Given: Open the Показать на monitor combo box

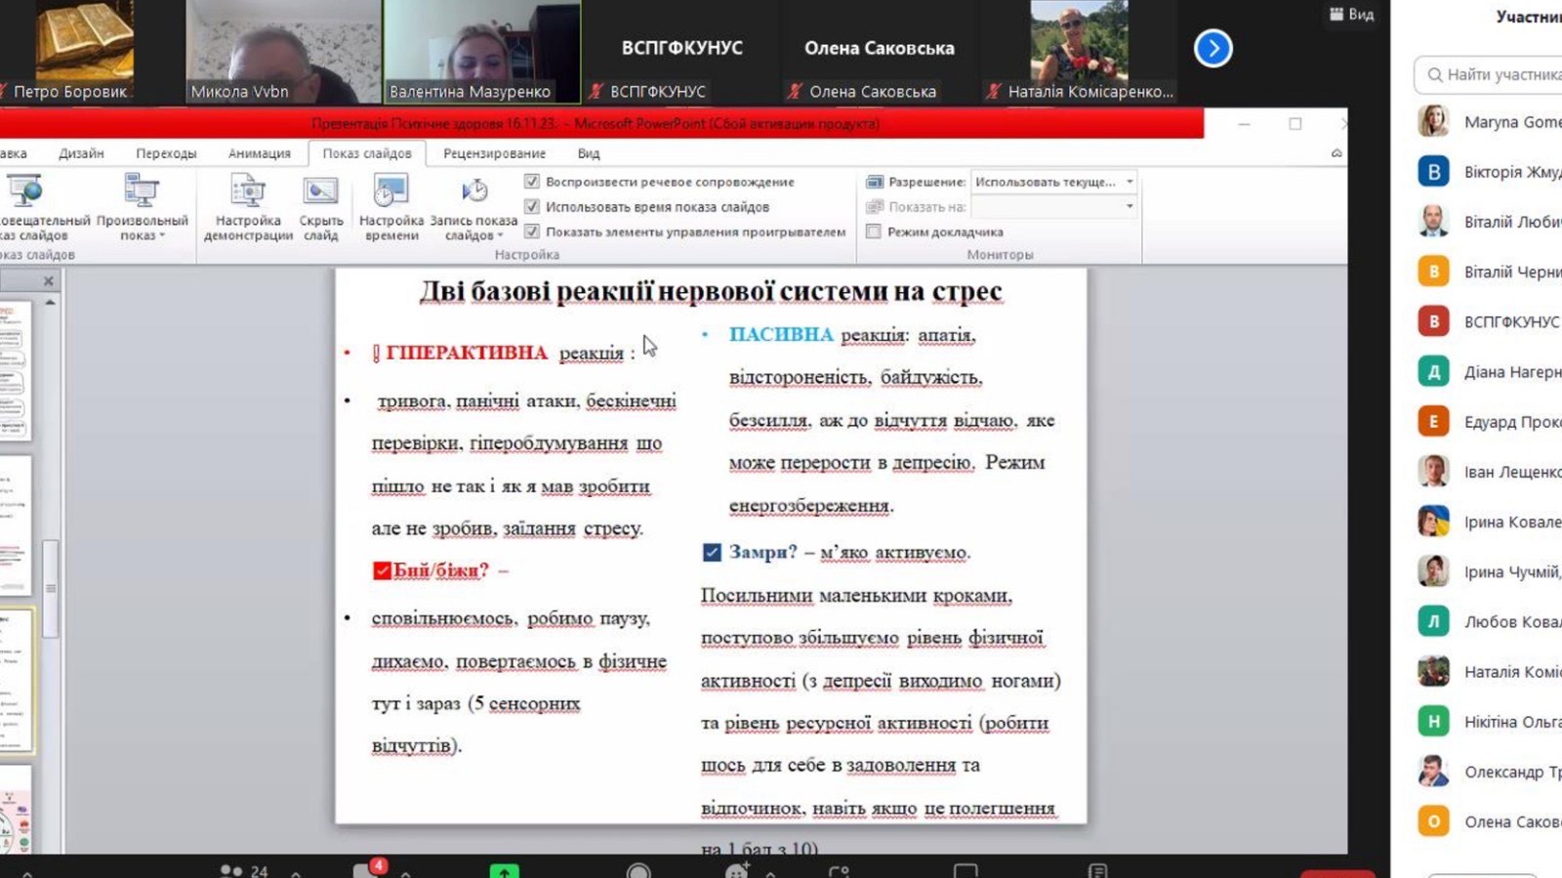Looking at the screenshot, I should click(x=1053, y=207).
